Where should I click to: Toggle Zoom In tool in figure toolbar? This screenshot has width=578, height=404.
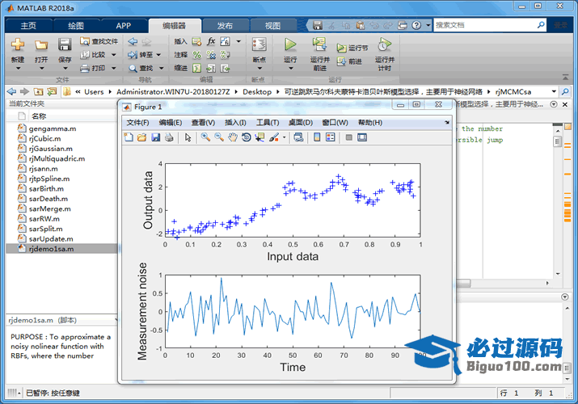click(x=205, y=137)
